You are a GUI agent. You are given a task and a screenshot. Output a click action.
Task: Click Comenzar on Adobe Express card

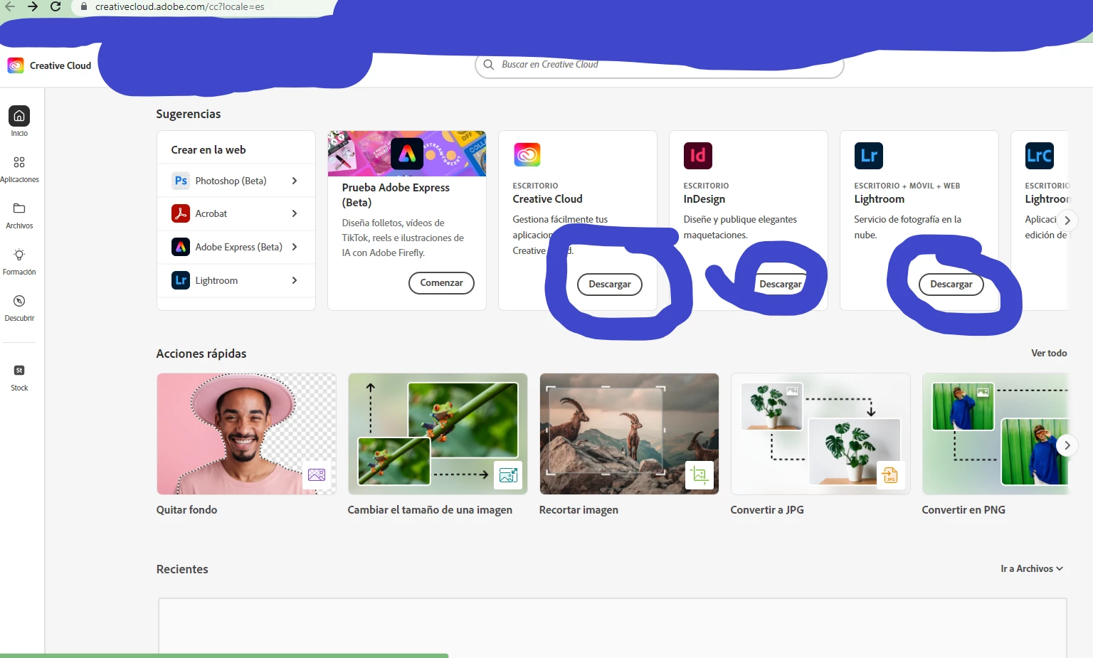pyautogui.click(x=441, y=282)
